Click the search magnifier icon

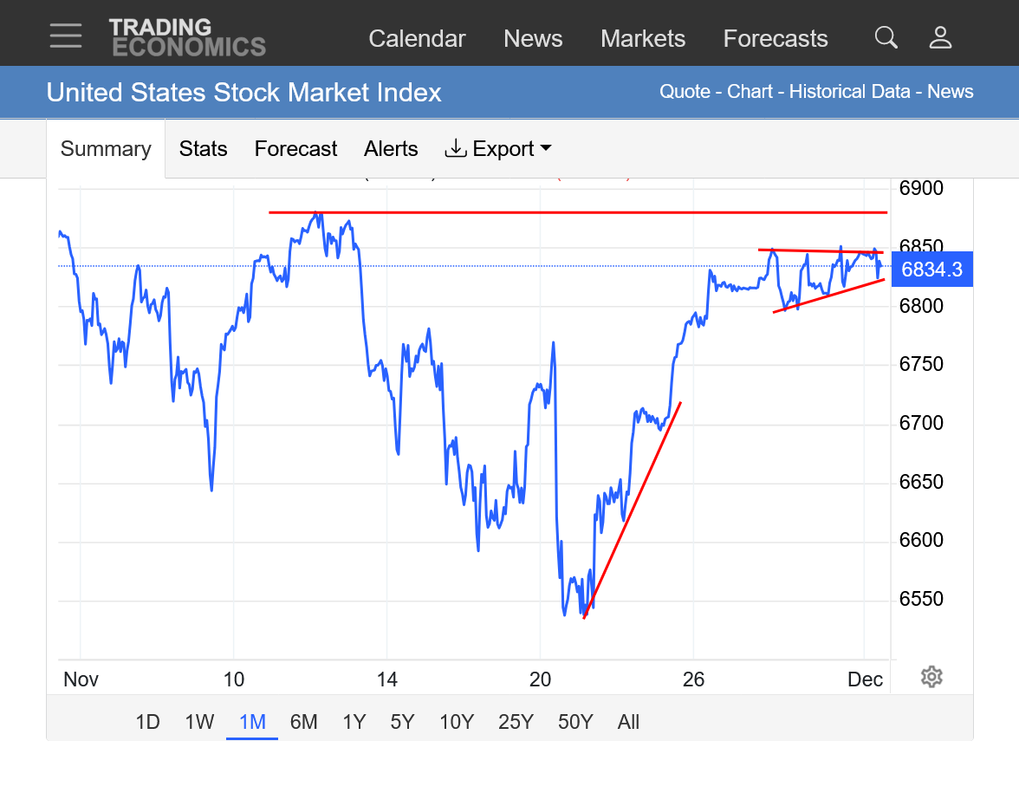(886, 37)
